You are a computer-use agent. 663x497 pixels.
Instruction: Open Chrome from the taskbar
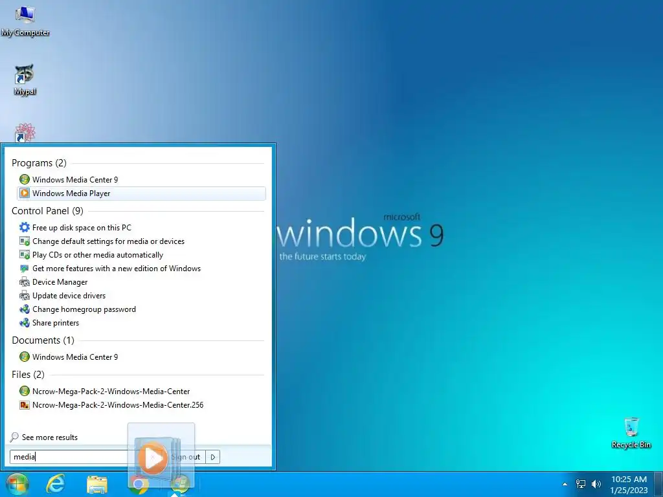click(x=138, y=484)
